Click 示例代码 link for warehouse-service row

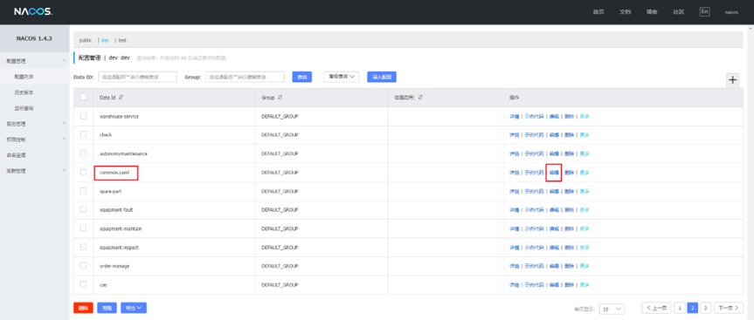(x=534, y=116)
